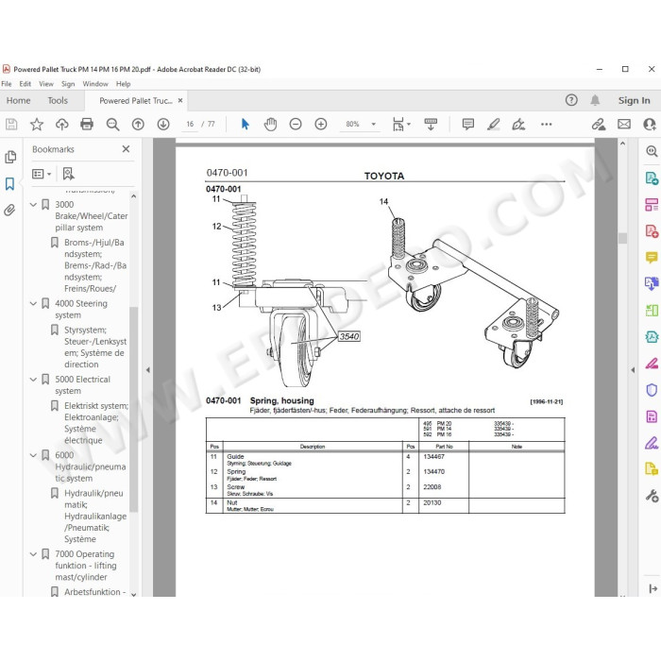Open the Edit menu
This screenshot has width=661, height=661.
25,84
